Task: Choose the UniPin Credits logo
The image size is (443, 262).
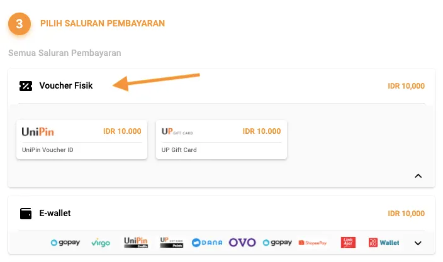Action: (135, 243)
